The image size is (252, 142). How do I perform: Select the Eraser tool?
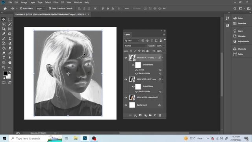(x=10, y=43)
